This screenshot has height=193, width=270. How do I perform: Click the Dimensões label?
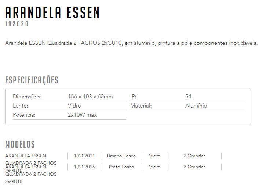tap(27, 96)
